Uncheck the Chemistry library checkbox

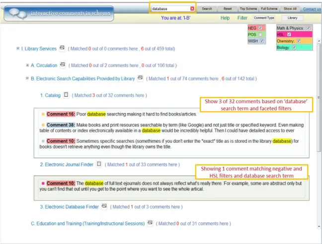299,41
